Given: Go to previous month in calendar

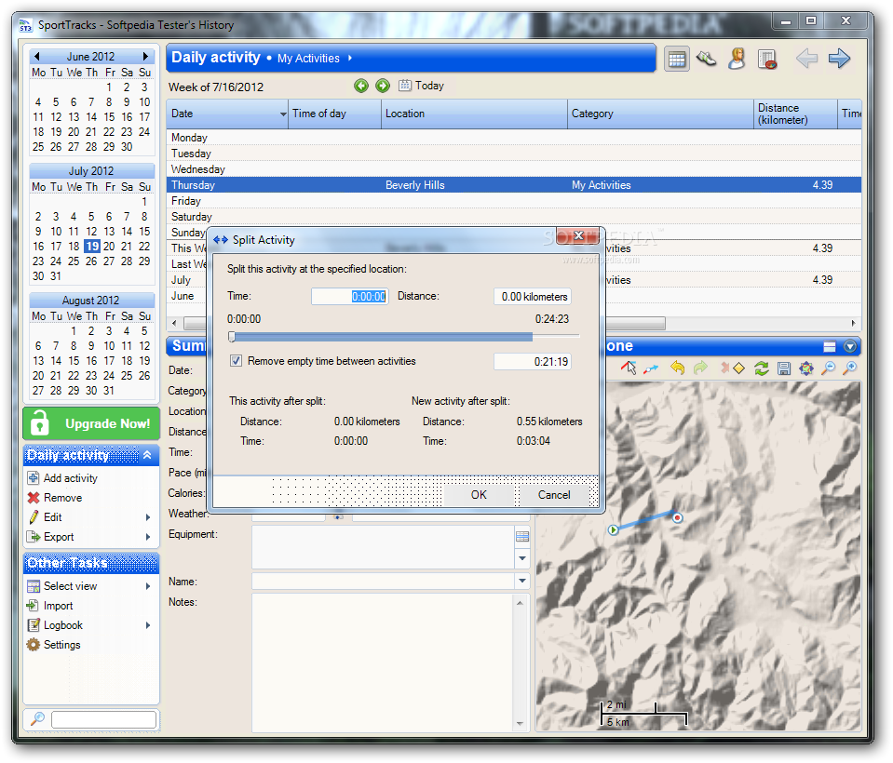Looking at the screenshot, I should [x=37, y=57].
